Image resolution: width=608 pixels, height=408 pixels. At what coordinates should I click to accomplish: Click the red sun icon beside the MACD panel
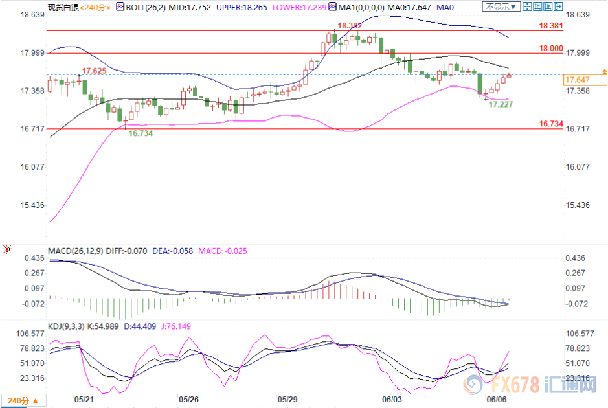click(x=7, y=249)
